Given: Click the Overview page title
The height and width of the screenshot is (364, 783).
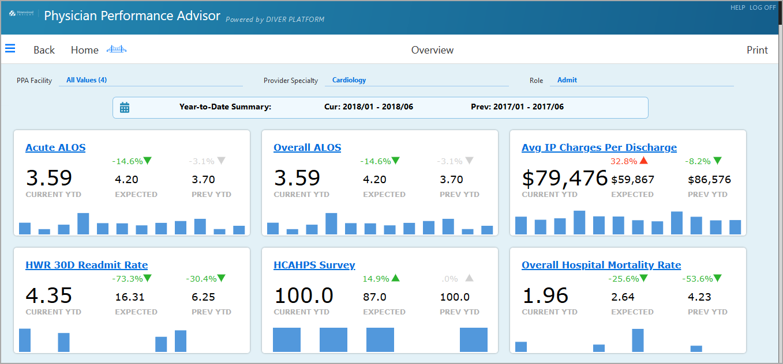Looking at the screenshot, I should tap(432, 50).
